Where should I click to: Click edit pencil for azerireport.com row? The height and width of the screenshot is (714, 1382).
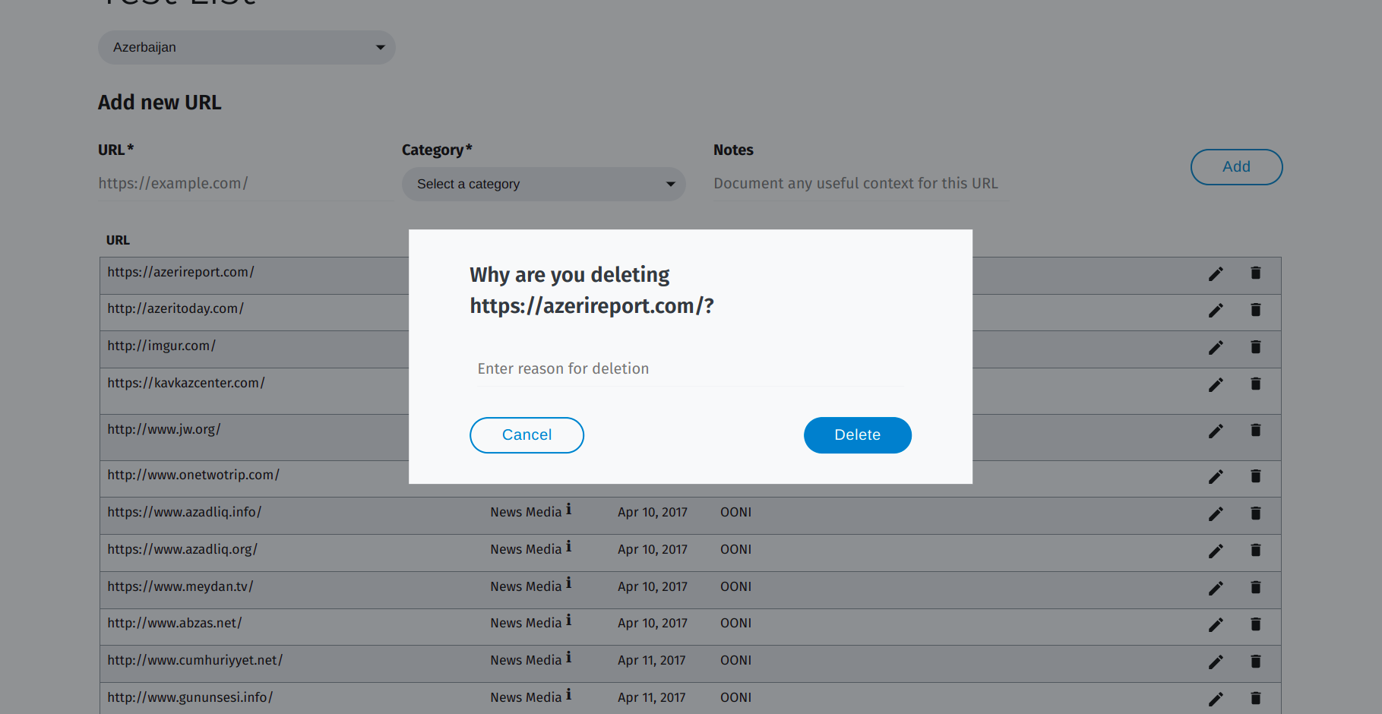tap(1216, 274)
